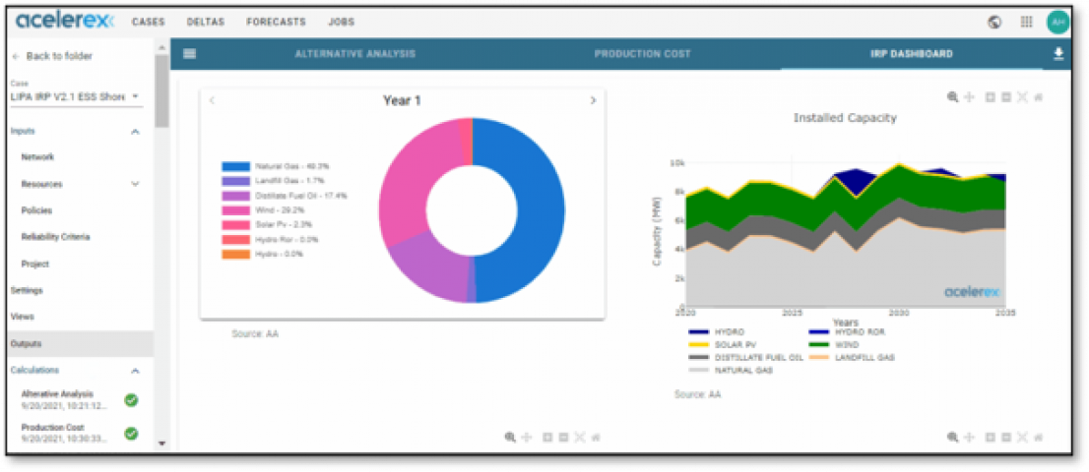Go to next year in donut chart
Image resolution: width=1089 pixels, height=472 pixels.
[x=592, y=100]
